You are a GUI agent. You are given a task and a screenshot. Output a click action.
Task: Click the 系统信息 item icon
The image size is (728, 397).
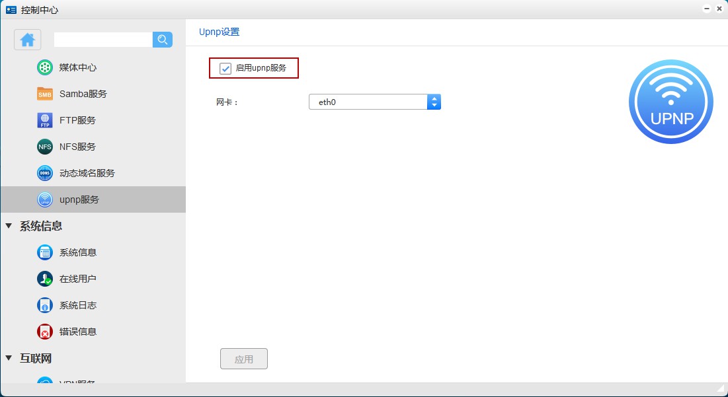tap(45, 252)
